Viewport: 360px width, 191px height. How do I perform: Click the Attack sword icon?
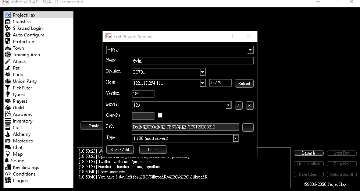pos(8,61)
